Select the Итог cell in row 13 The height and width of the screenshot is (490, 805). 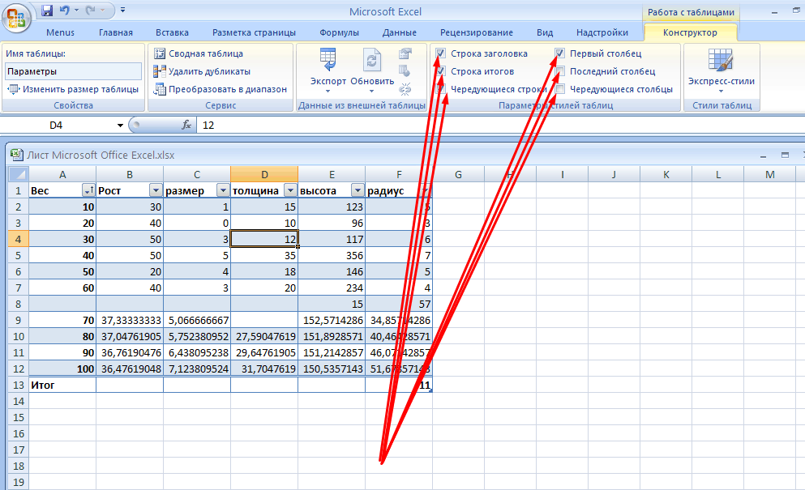62,385
